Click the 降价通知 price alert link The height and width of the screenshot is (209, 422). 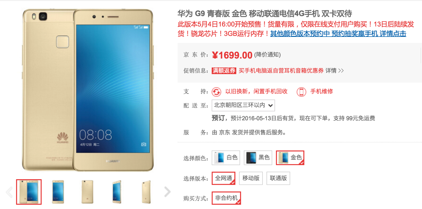[x=267, y=55]
